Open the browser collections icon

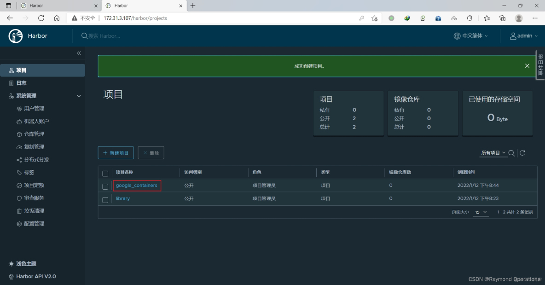(x=503, y=18)
